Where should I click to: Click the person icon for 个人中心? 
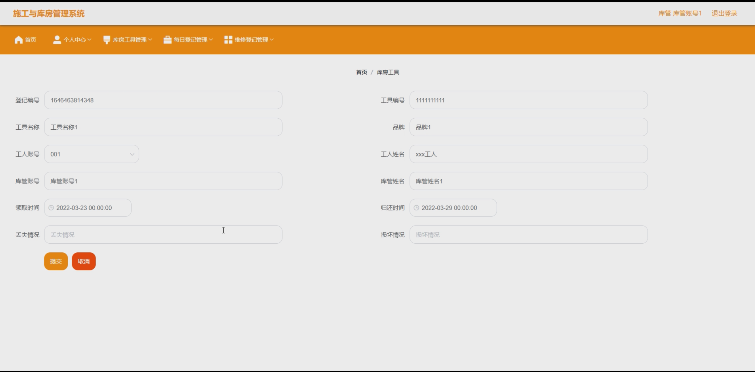pyautogui.click(x=57, y=40)
